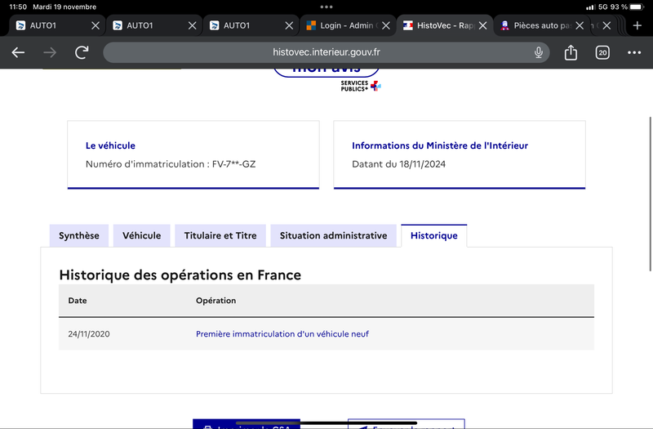
Task: Click Informations du Ministère de l'Intérieur heading
Action: tap(440, 145)
